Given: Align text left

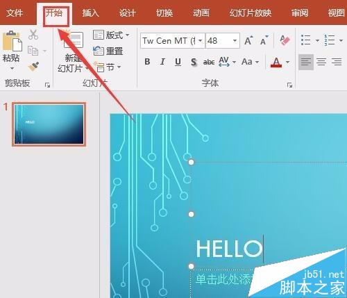Looking at the screenshot, I should click(306, 62).
